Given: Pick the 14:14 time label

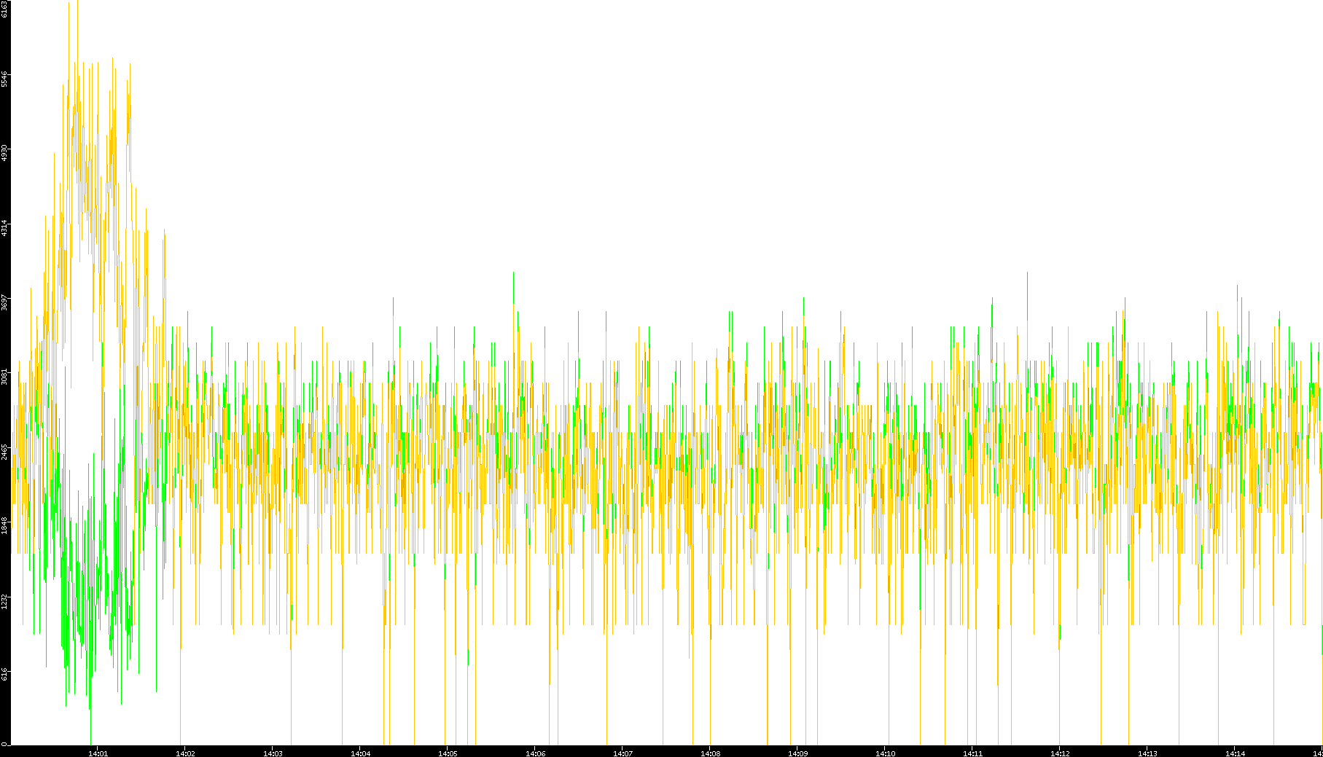Looking at the screenshot, I should [1235, 753].
